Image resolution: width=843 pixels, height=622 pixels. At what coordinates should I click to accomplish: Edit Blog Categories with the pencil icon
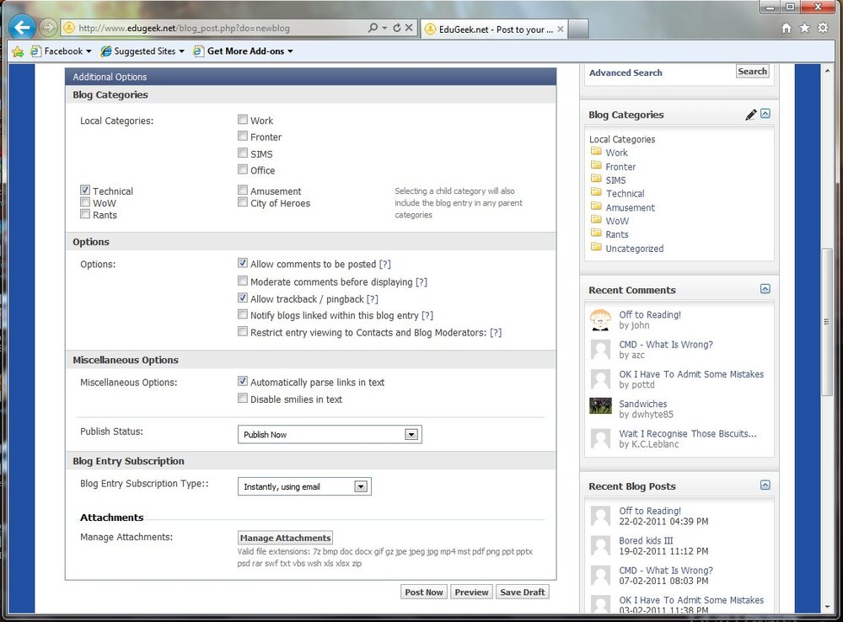click(x=751, y=115)
